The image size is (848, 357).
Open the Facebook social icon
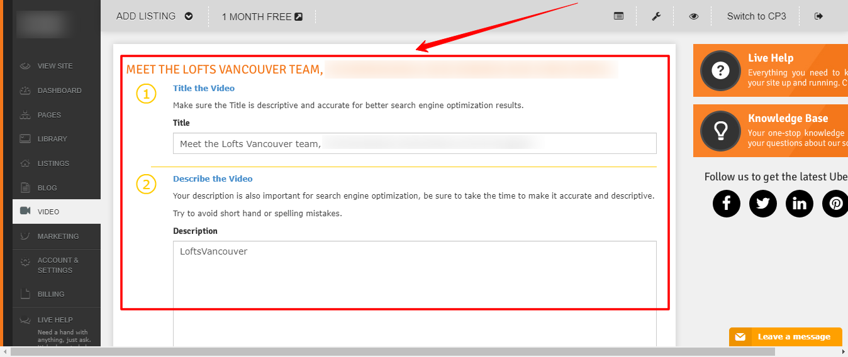(727, 204)
